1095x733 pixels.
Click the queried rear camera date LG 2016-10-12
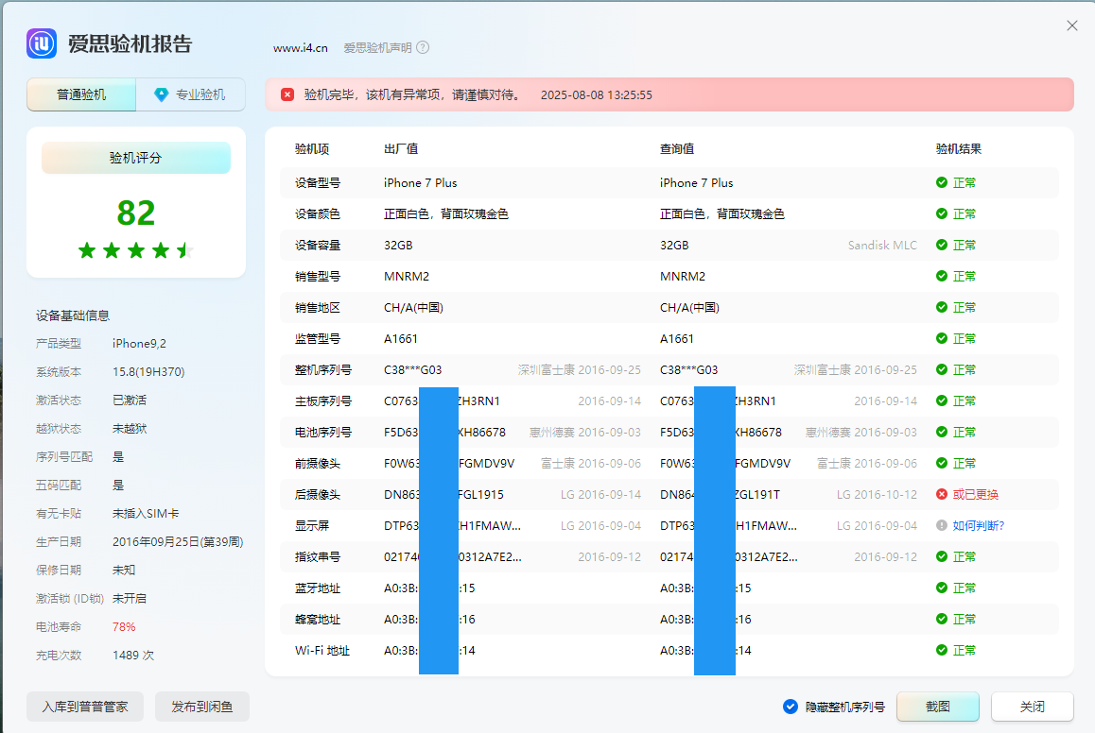[x=877, y=494]
